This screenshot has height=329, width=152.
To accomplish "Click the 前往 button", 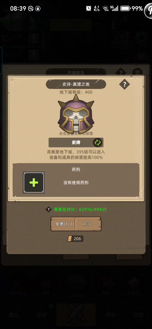I will pos(88,224).
